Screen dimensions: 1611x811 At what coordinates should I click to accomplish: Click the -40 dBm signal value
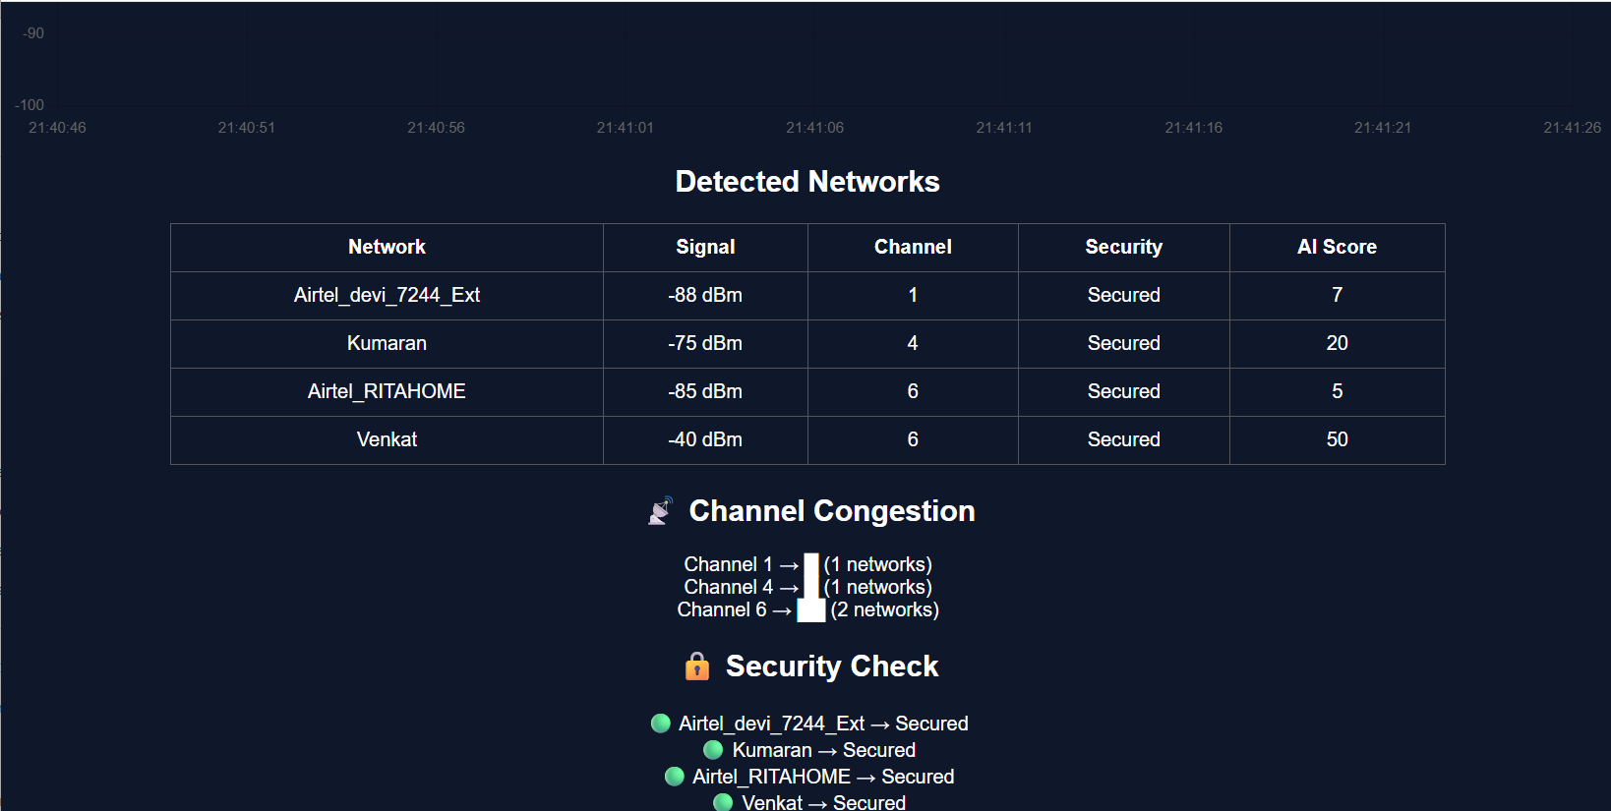pos(705,439)
